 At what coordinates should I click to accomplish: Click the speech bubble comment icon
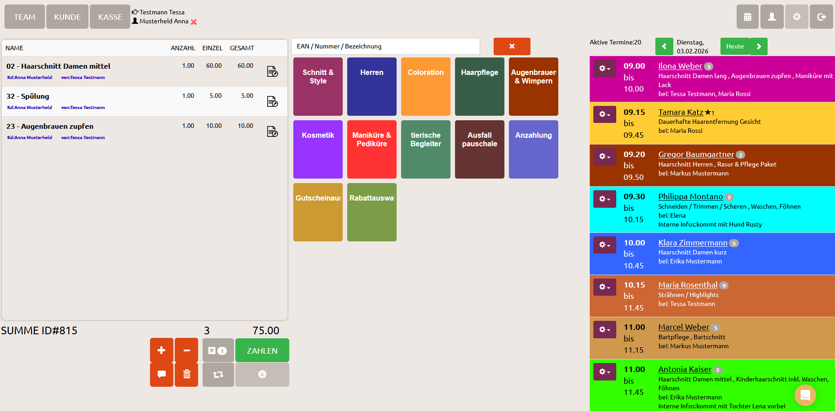[x=162, y=374]
